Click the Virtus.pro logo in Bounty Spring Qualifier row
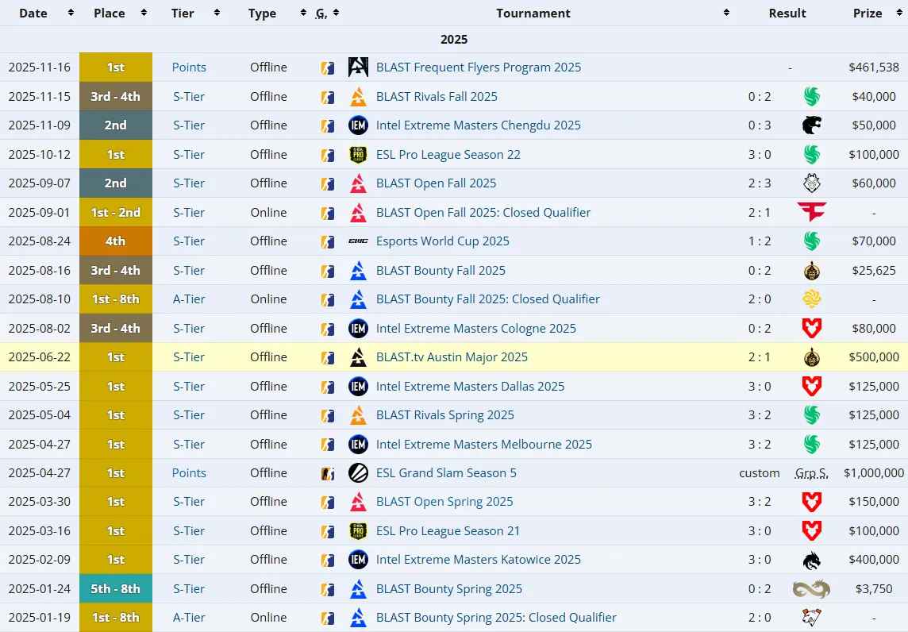The image size is (908, 632). point(812,618)
